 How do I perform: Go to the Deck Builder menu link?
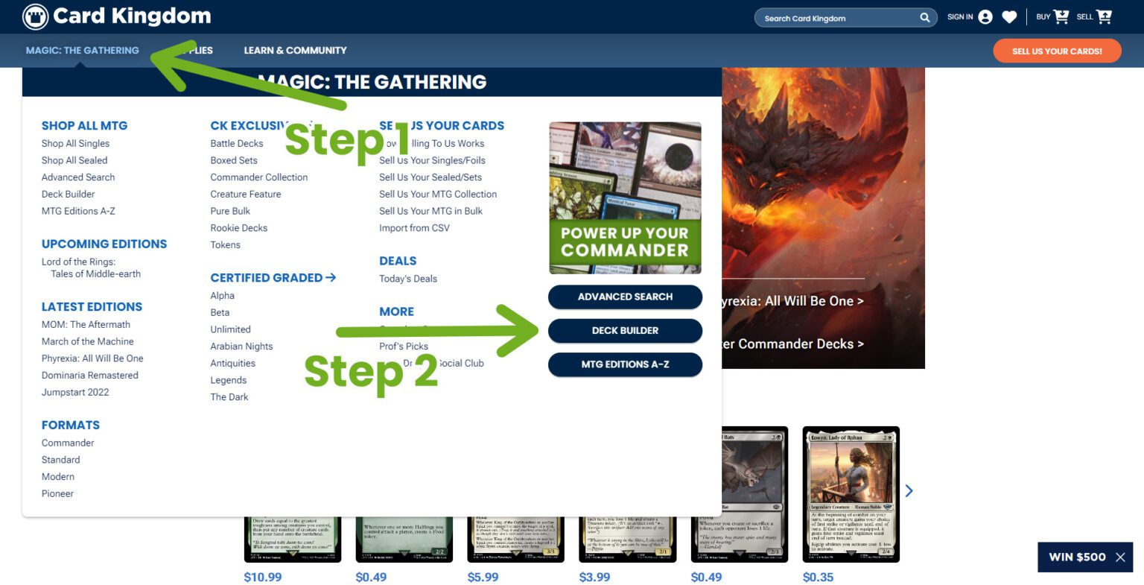point(68,194)
